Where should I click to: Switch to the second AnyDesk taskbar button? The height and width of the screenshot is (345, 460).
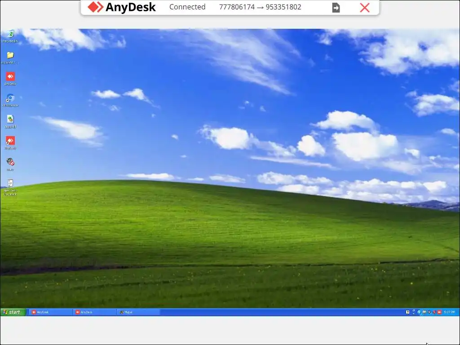click(x=94, y=312)
